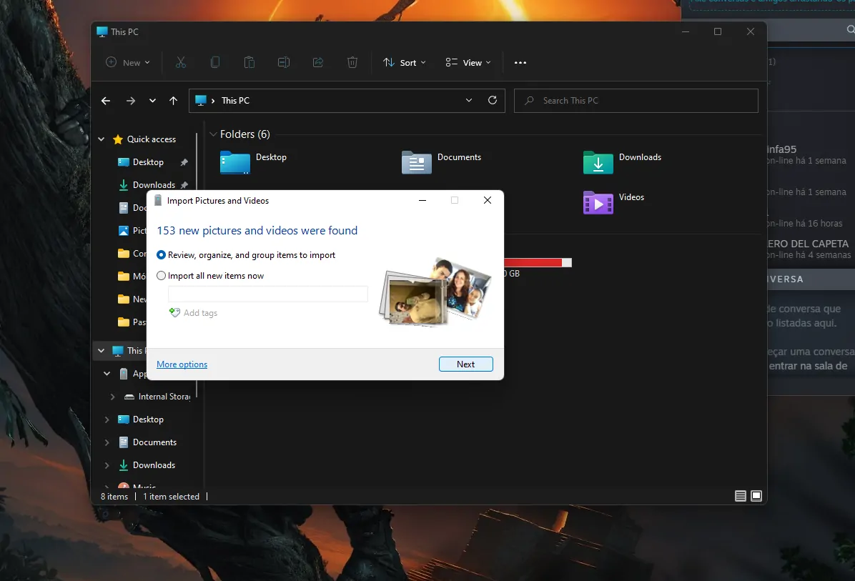The height and width of the screenshot is (581, 855).
Task: Open the Sort dropdown menu
Action: coord(404,63)
